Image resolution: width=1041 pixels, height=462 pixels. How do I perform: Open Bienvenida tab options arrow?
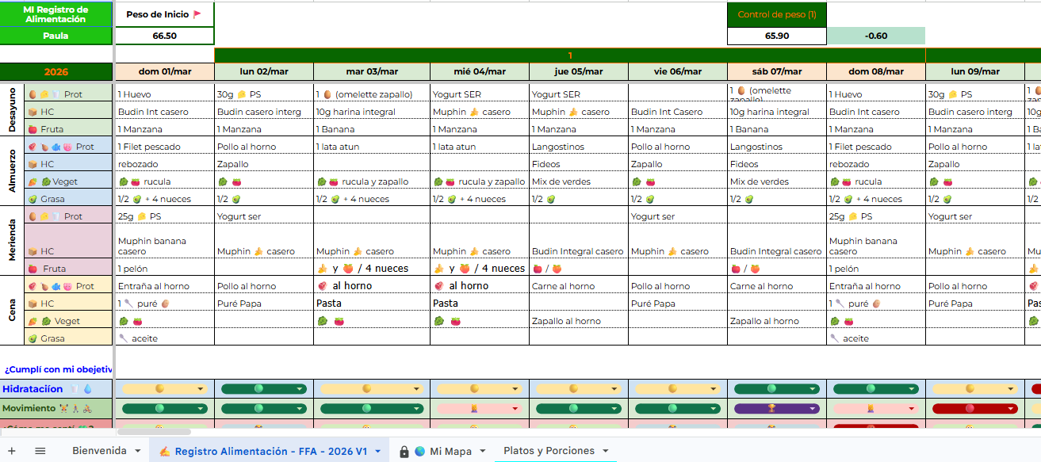click(x=137, y=451)
